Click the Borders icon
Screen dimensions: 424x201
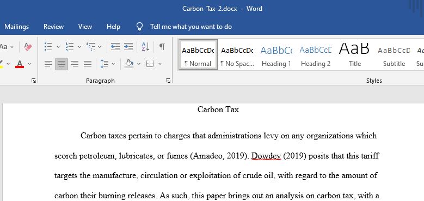click(x=150, y=64)
